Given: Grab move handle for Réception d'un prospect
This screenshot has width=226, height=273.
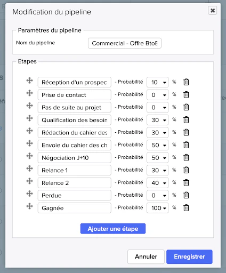Looking at the screenshot, I should click(x=30, y=81).
